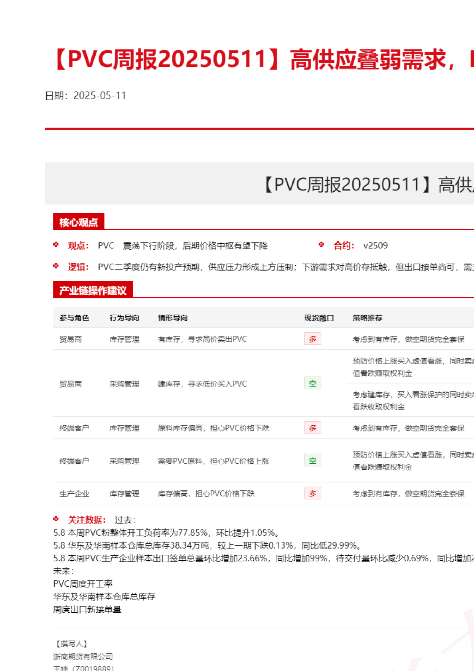The image size is (474, 671).
Task: Click the 多 badge in 生产企业 row
Action: pos(312,493)
